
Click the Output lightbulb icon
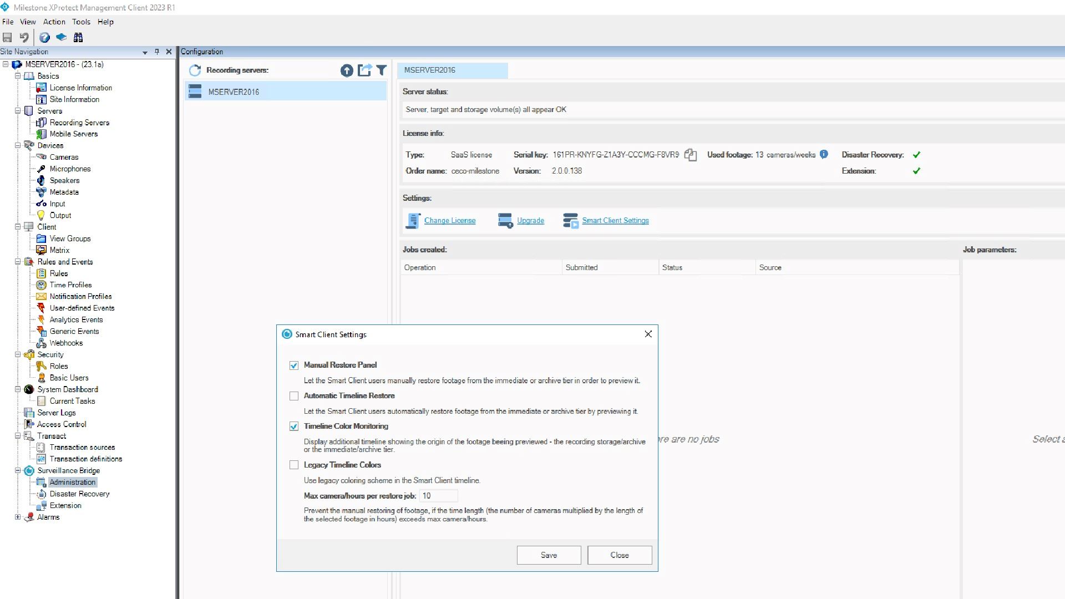(41, 215)
